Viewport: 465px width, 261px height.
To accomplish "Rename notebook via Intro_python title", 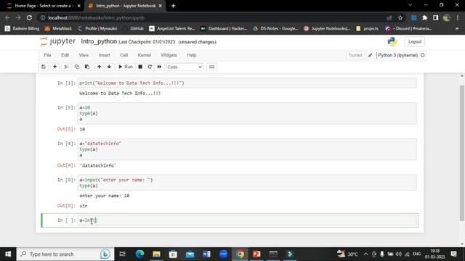I will [x=99, y=41].
